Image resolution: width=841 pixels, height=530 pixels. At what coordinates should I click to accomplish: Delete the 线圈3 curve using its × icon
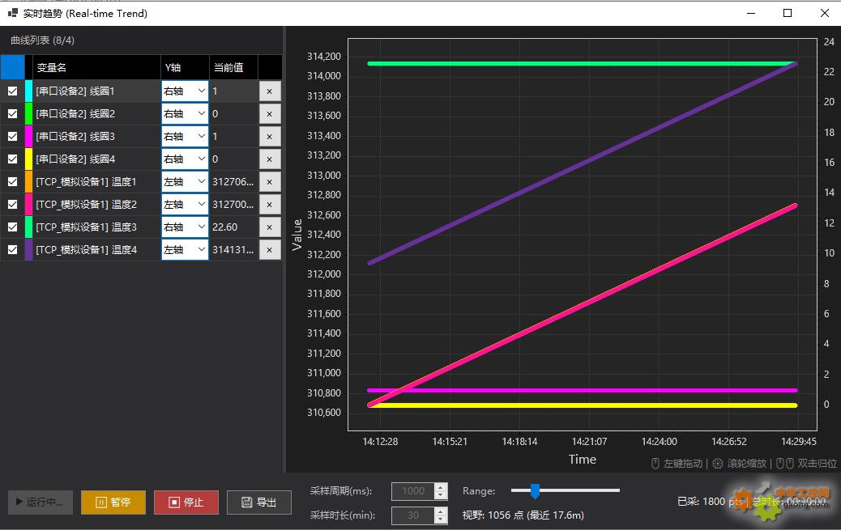[x=270, y=137]
